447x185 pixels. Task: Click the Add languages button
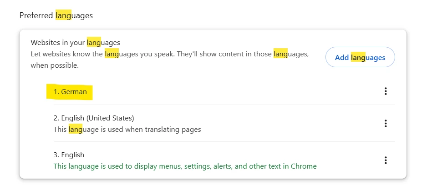pos(360,57)
